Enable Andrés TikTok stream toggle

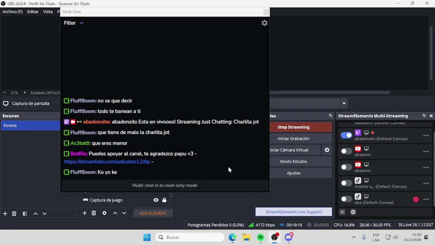tap(346, 183)
